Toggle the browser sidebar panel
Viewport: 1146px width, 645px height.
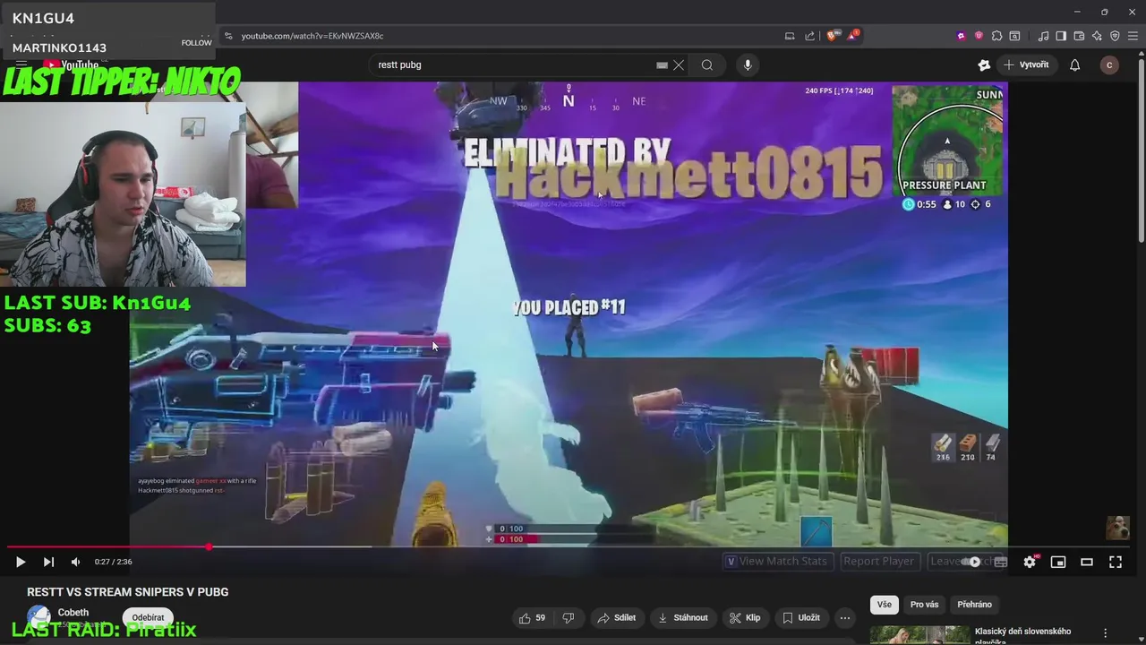tap(1061, 36)
